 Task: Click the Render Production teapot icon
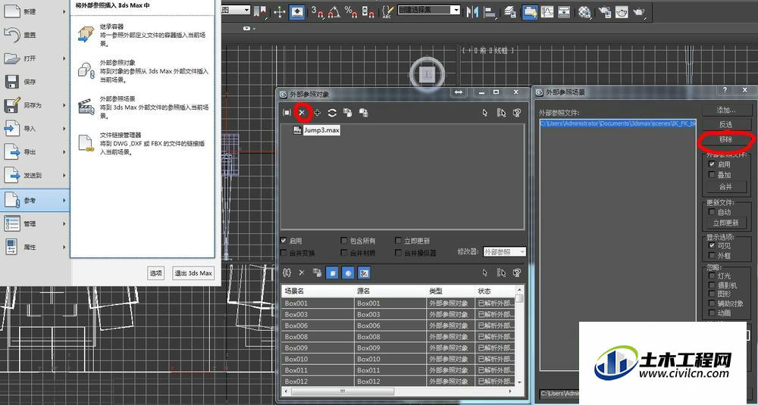click(x=639, y=12)
